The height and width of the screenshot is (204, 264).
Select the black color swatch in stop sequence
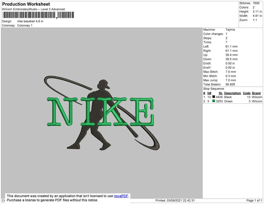tap(214, 97)
